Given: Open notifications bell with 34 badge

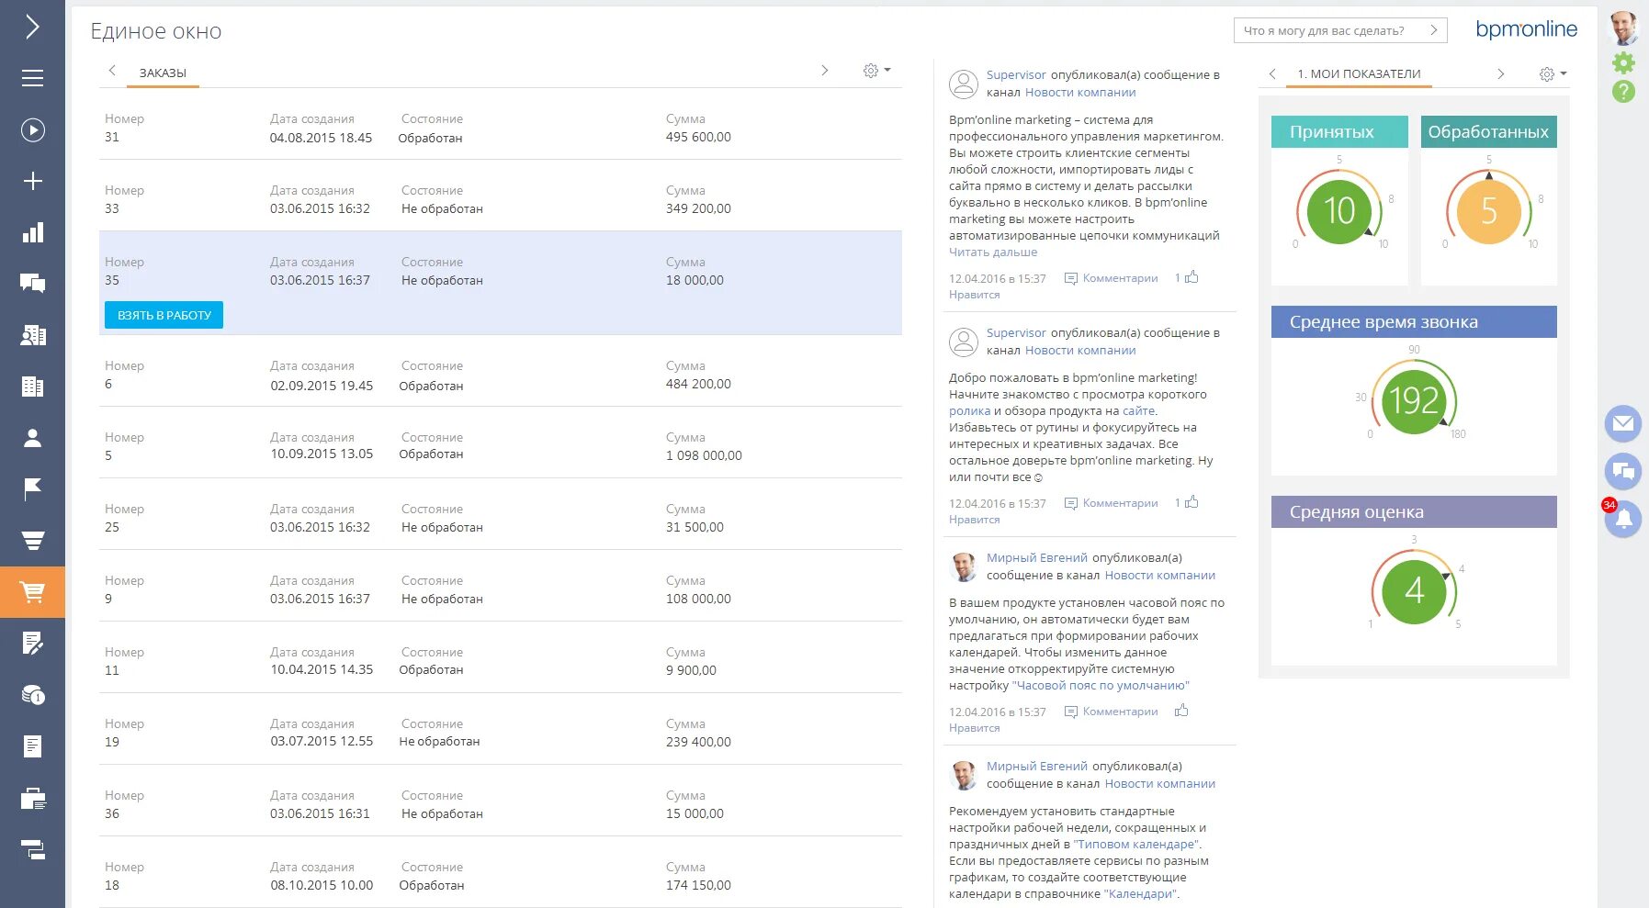Looking at the screenshot, I should (1623, 520).
